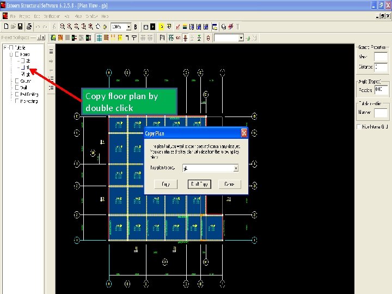Screen dimensions: 392x294
Task: Click the Project Workspace panel close icon
Action: pos(43,38)
